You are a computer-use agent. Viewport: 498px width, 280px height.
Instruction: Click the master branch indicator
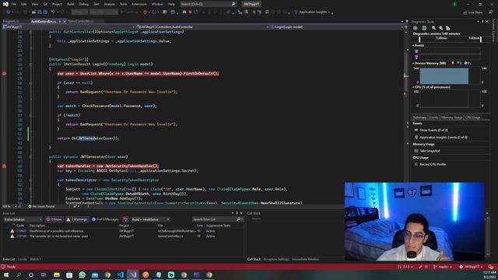[442, 267]
